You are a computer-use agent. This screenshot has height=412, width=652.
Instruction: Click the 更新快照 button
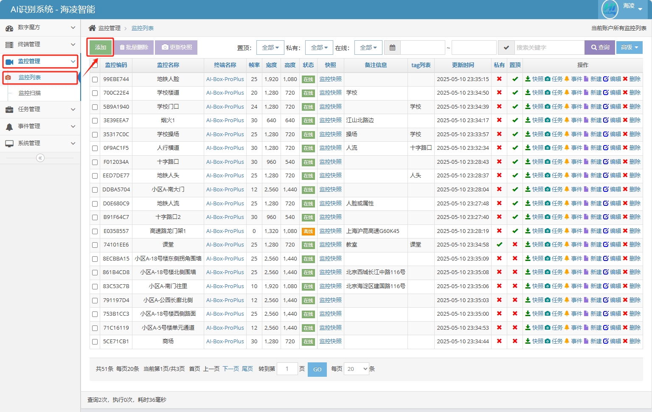pos(176,47)
